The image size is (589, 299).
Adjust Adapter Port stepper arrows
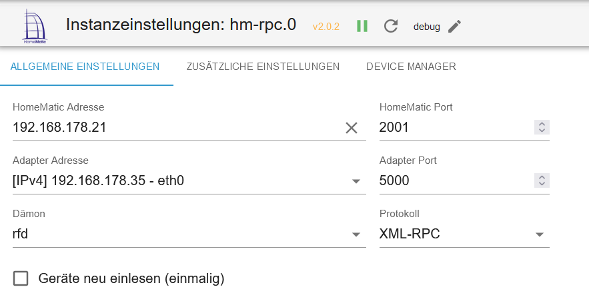pyautogui.click(x=542, y=180)
